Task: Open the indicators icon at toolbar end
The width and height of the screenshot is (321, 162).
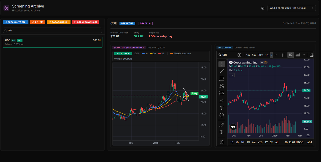Action: tap(312, 55)
